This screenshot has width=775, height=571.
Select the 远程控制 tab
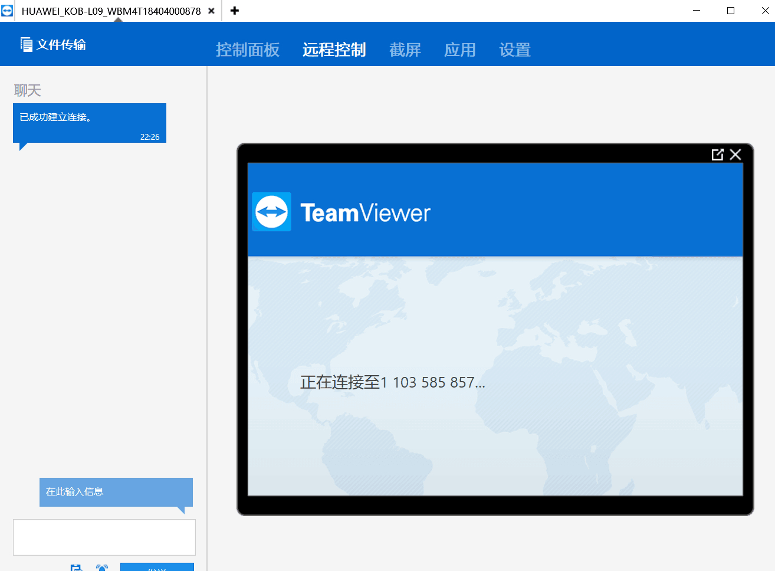coord(334,50)
